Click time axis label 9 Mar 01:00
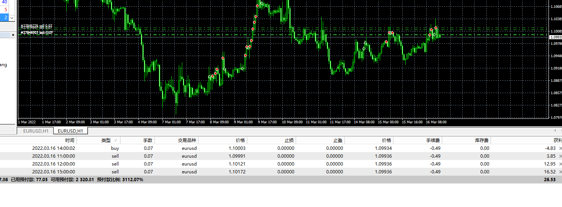The image size is (562, 207). coord(243,122)
